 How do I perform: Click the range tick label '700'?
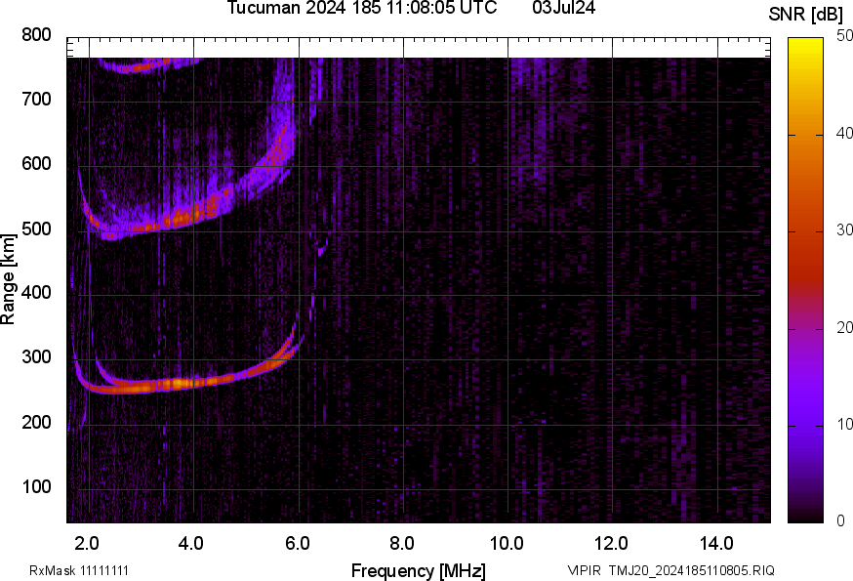(x=36, y=100)
